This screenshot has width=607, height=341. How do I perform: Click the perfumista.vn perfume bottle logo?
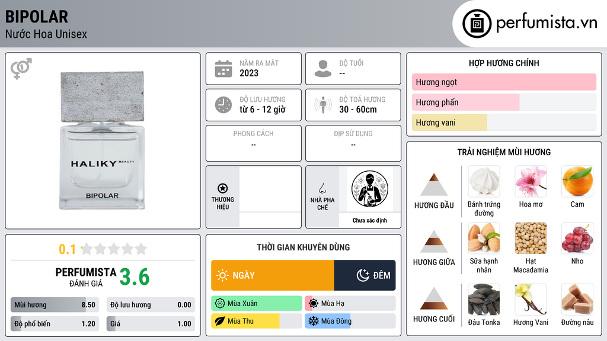click(x=477, y=24)
